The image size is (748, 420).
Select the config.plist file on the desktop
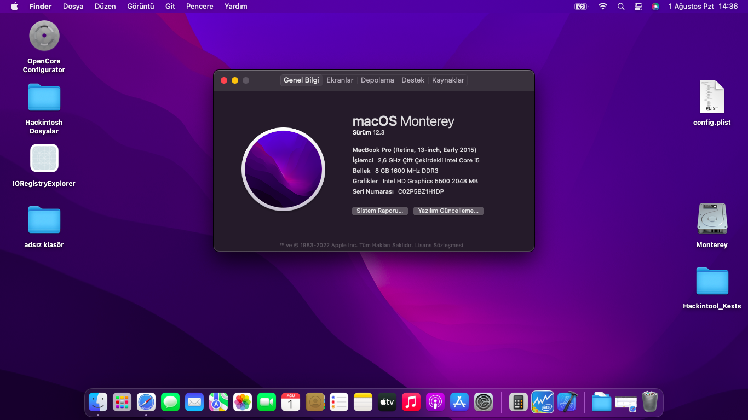[711, 97]
